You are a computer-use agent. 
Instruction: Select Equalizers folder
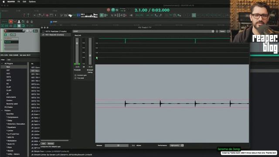[11, 127]
